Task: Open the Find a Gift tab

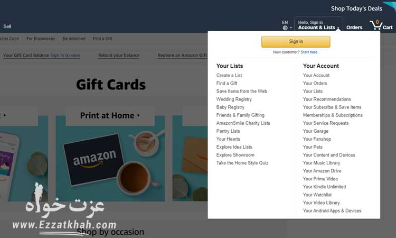Action: [x=102, y=39]
